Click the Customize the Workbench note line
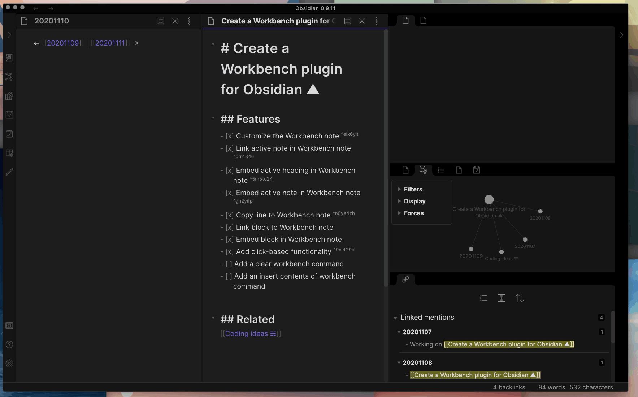Image resolution: width=638 pixels, height=397 pixels. point(289,136)
